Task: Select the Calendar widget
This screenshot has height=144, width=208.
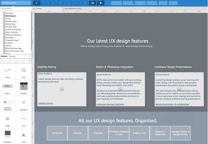Action: tap(24, 88)
